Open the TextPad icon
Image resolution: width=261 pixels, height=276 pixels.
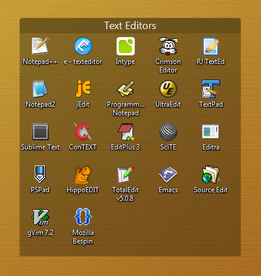point(211,89)
